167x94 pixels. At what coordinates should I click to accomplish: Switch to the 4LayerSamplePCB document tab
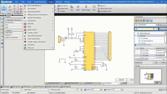[73, 83]
